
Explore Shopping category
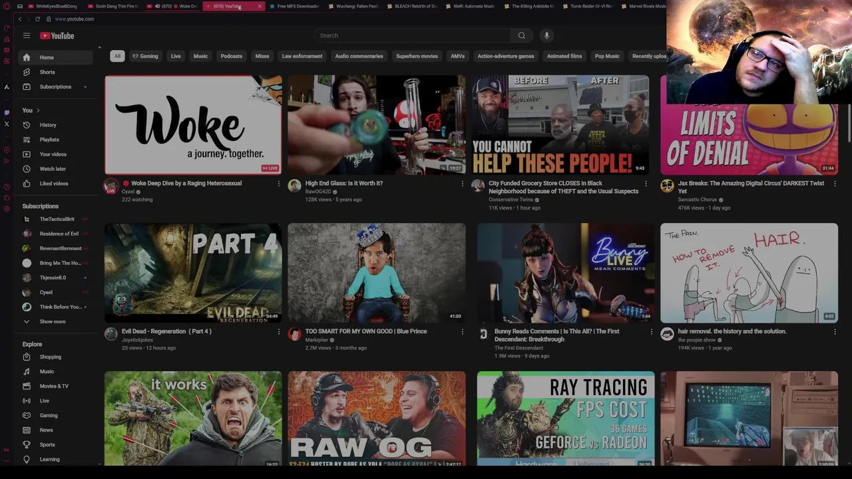(x=57, y=357)
